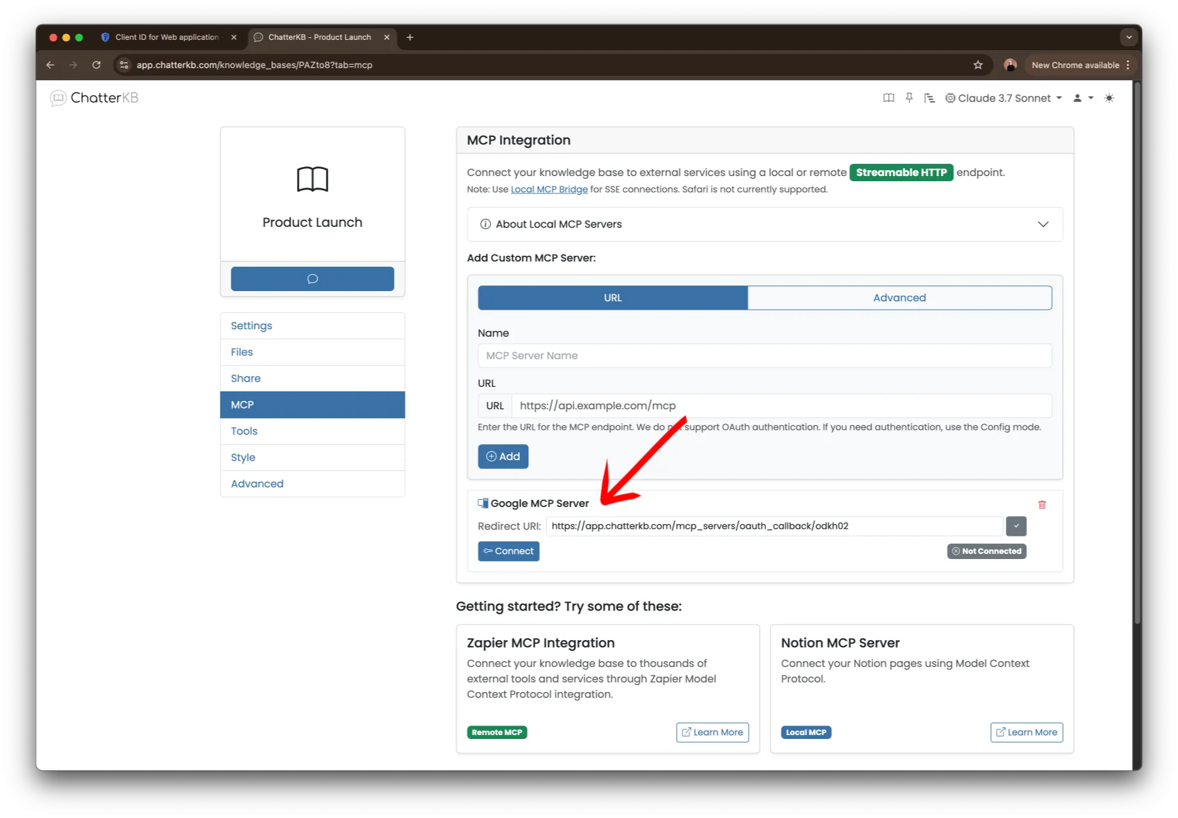The width and height of the screenshot is (1178, 818).
Task: Bookmark this page with the star icon
Action: (x=978, y=65)
